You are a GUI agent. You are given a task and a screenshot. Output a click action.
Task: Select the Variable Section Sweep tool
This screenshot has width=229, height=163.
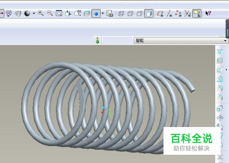[219, 126]
